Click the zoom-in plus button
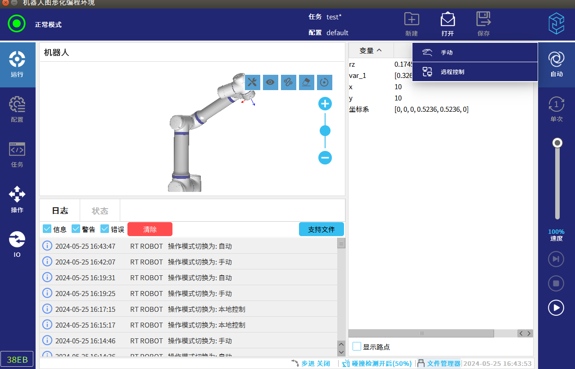The image size is (575, 369). [325, 104]
